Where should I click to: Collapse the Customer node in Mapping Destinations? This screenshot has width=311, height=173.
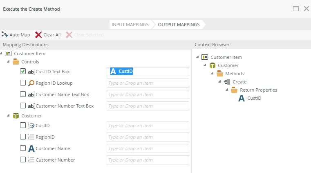tap(9, 116)
